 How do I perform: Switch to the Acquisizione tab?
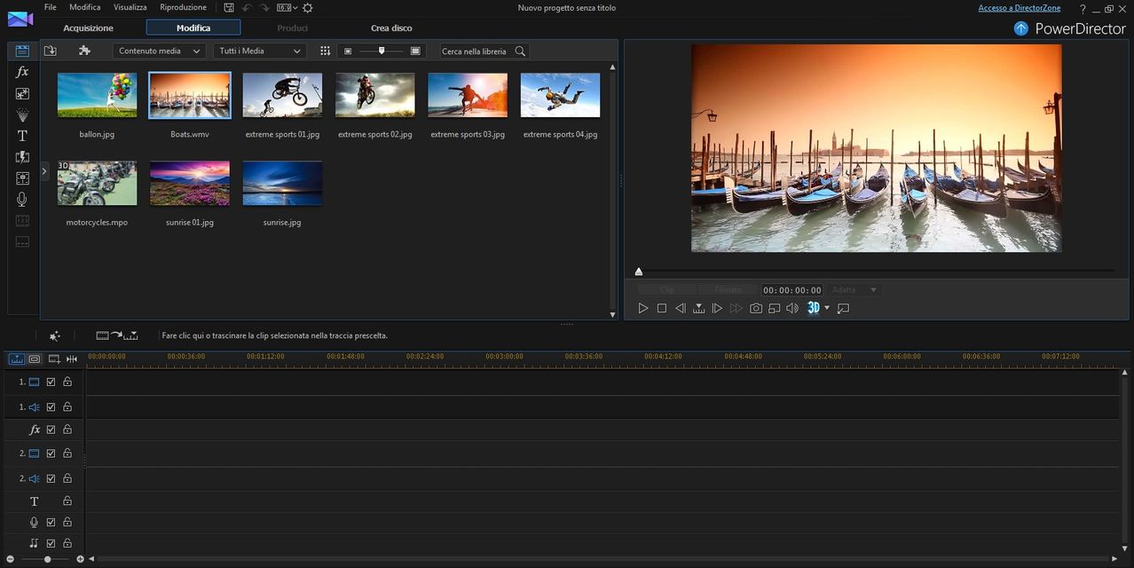88,28
